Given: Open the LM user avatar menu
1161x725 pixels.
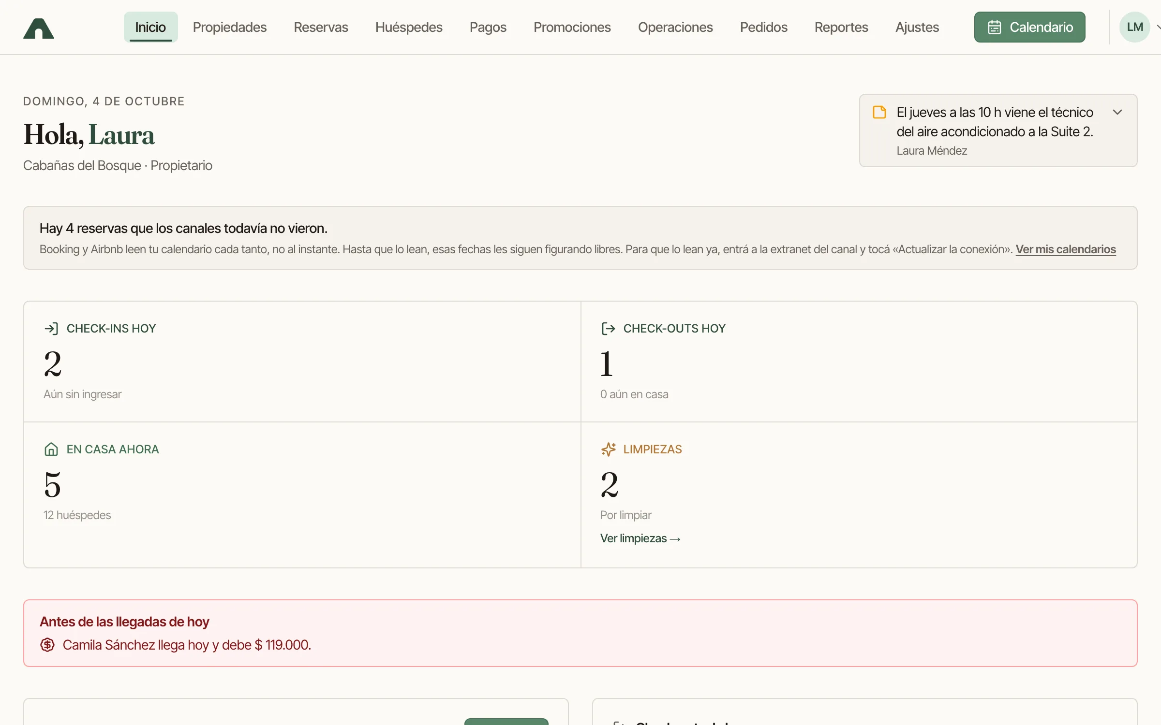Looking at the screenshot, I should tap(1135, 27).
